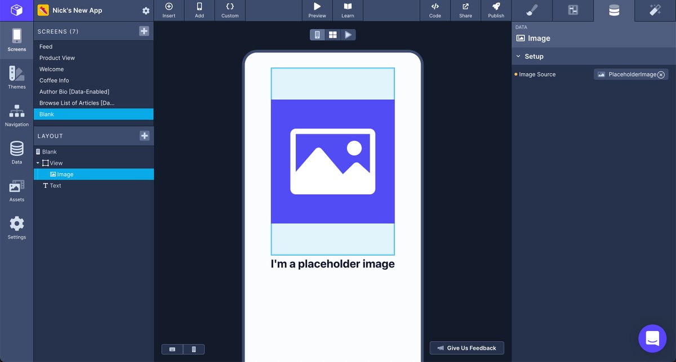The width and height of the screenshot is (676, 362).
Task: Click the Preview button
Action: coord(317,10)
